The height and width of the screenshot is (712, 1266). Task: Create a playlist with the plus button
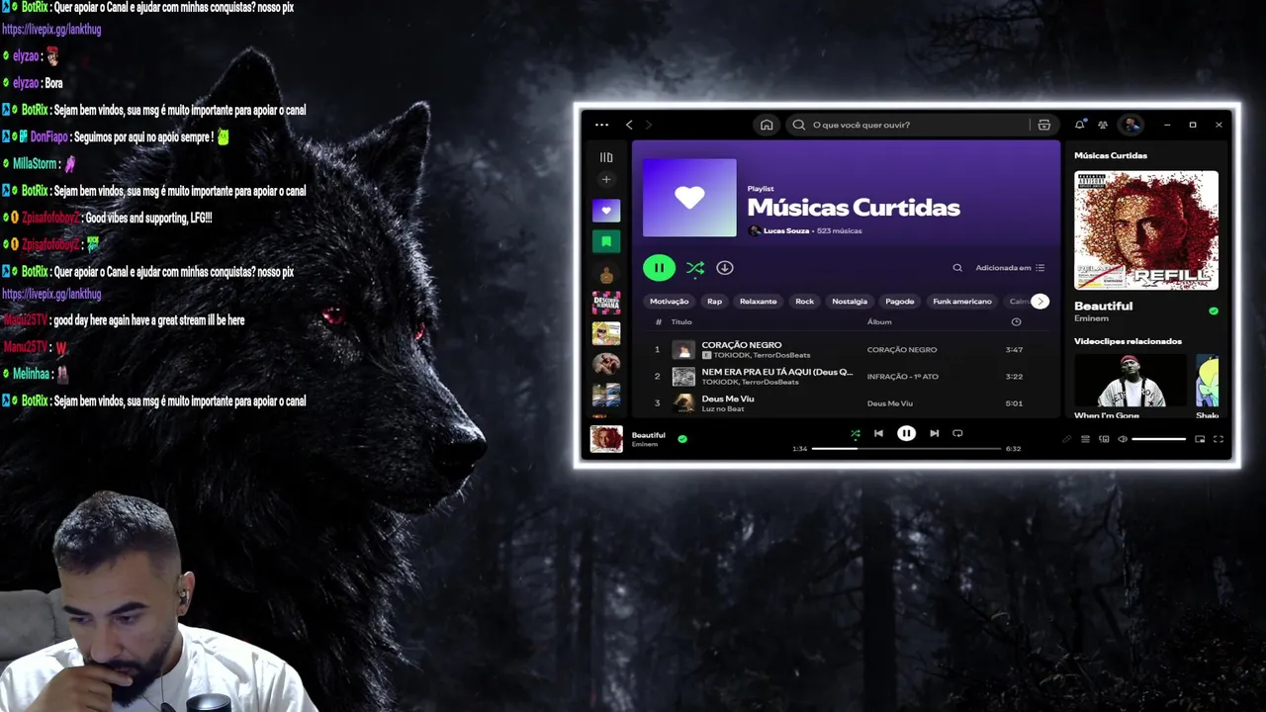606,180
